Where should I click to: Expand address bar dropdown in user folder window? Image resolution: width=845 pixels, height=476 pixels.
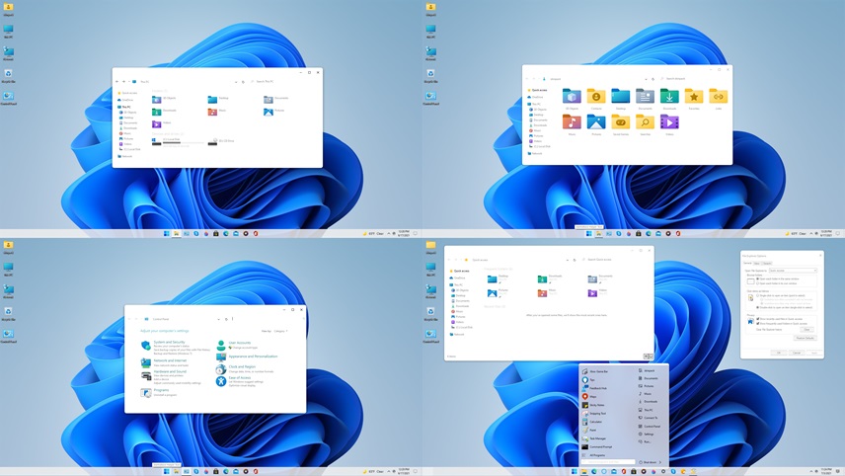tap(646, 79)
